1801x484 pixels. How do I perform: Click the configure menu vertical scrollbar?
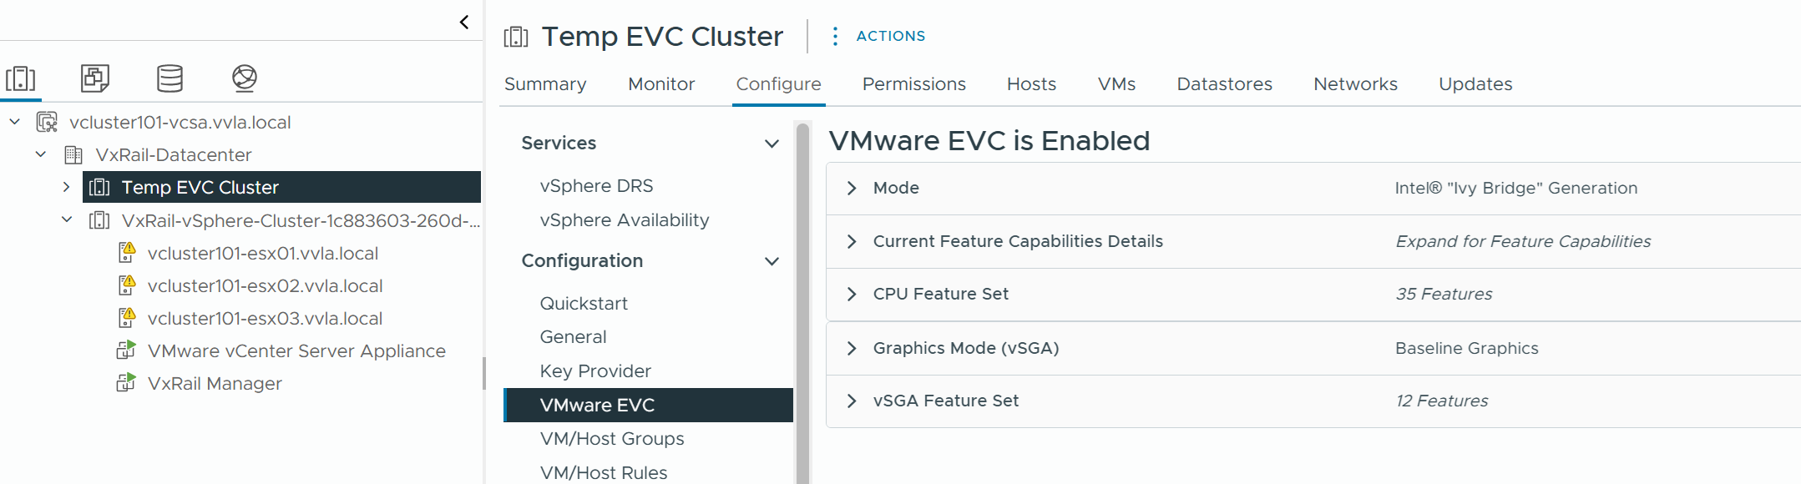tap(803, 300)
